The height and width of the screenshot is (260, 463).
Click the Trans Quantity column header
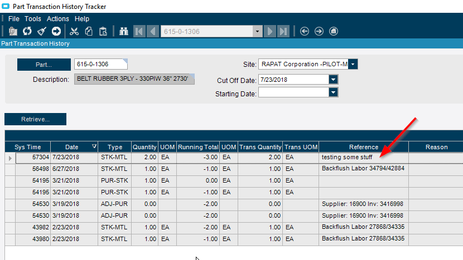(x=260, y=147)
